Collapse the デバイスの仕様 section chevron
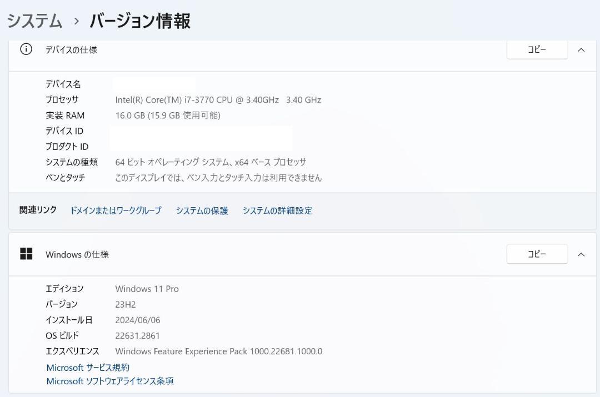600x397 pixels. point(581,50)
